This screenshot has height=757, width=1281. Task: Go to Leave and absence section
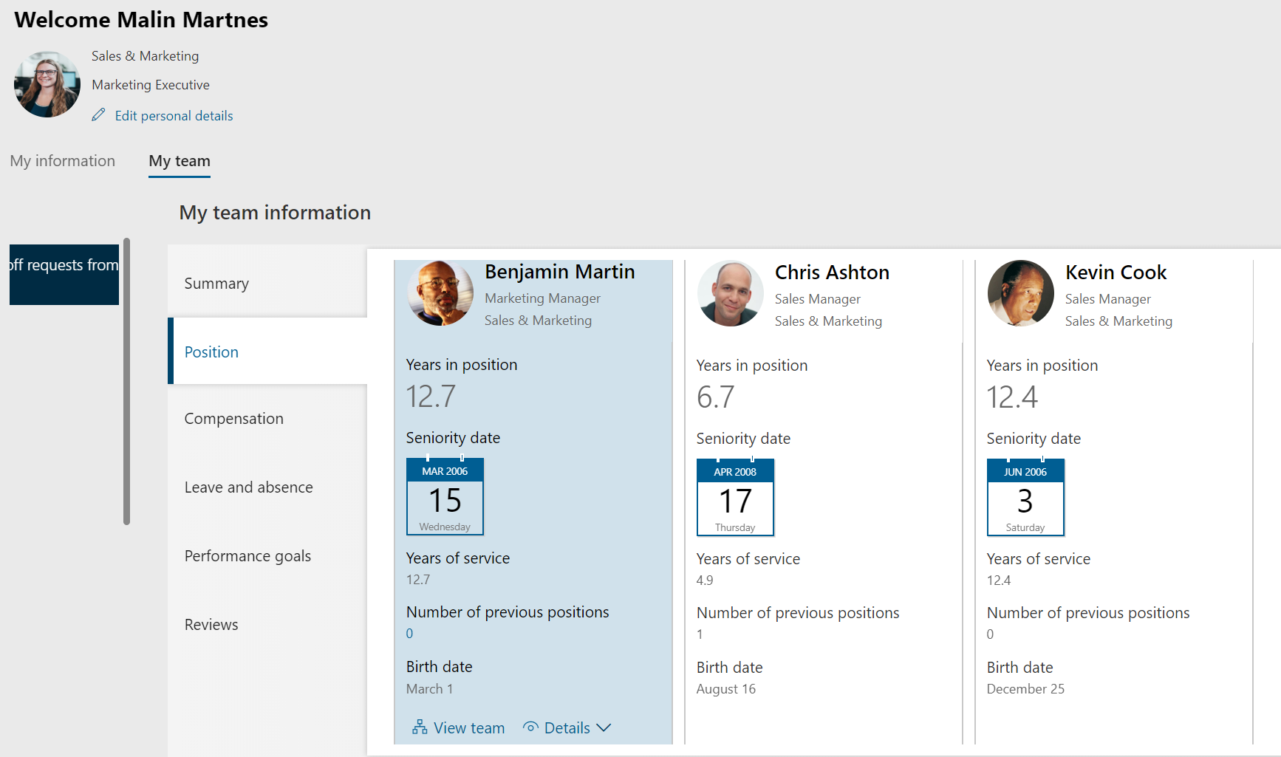tap(248, 487)
